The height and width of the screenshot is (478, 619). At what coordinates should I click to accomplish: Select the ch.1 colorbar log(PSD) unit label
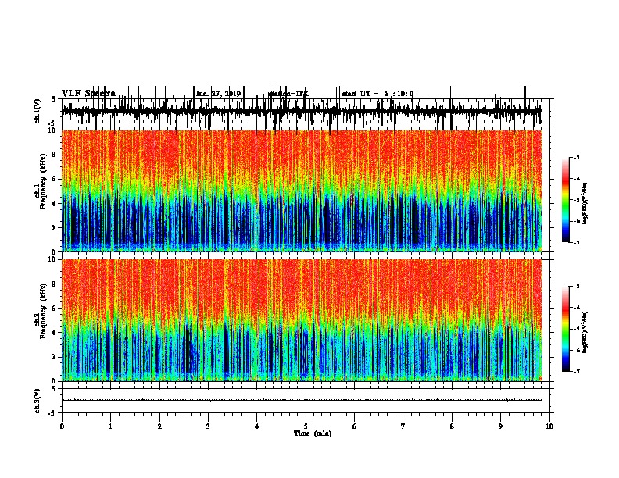coord(585,203)
